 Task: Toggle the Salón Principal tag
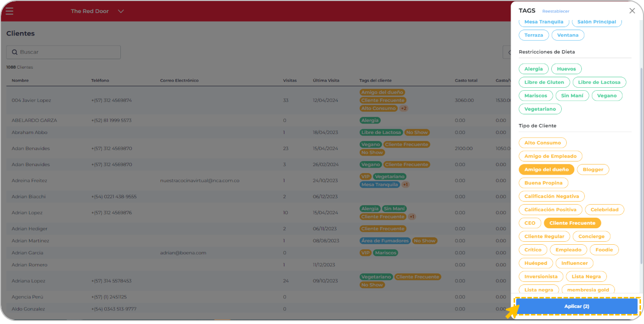click(597, 22)
